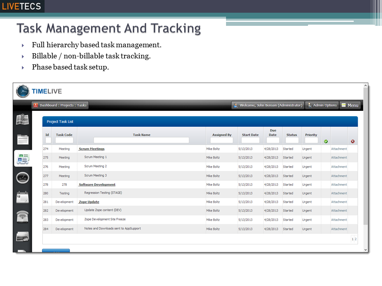Viewport: 382px width, 286px height.
Task: Open Attachment link for Scrum Meeting 1
Action: click(x=339, y=158)
